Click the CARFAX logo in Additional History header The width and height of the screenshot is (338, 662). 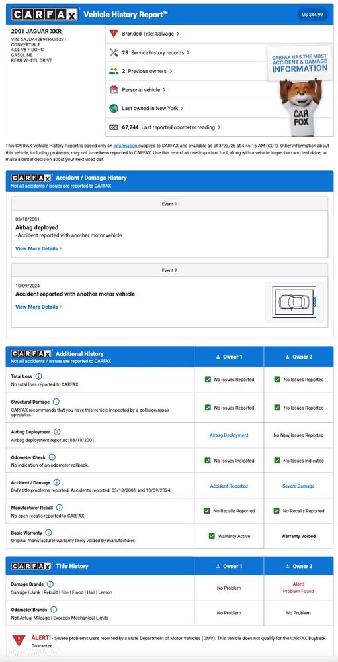31,353
